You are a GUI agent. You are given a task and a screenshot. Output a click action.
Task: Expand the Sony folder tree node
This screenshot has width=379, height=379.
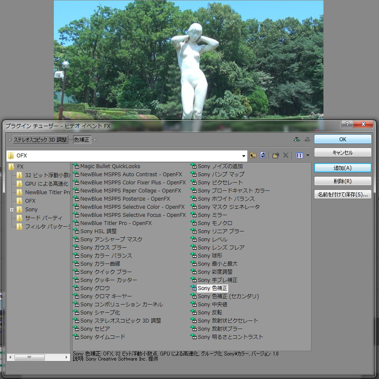(x=12, y=210)
